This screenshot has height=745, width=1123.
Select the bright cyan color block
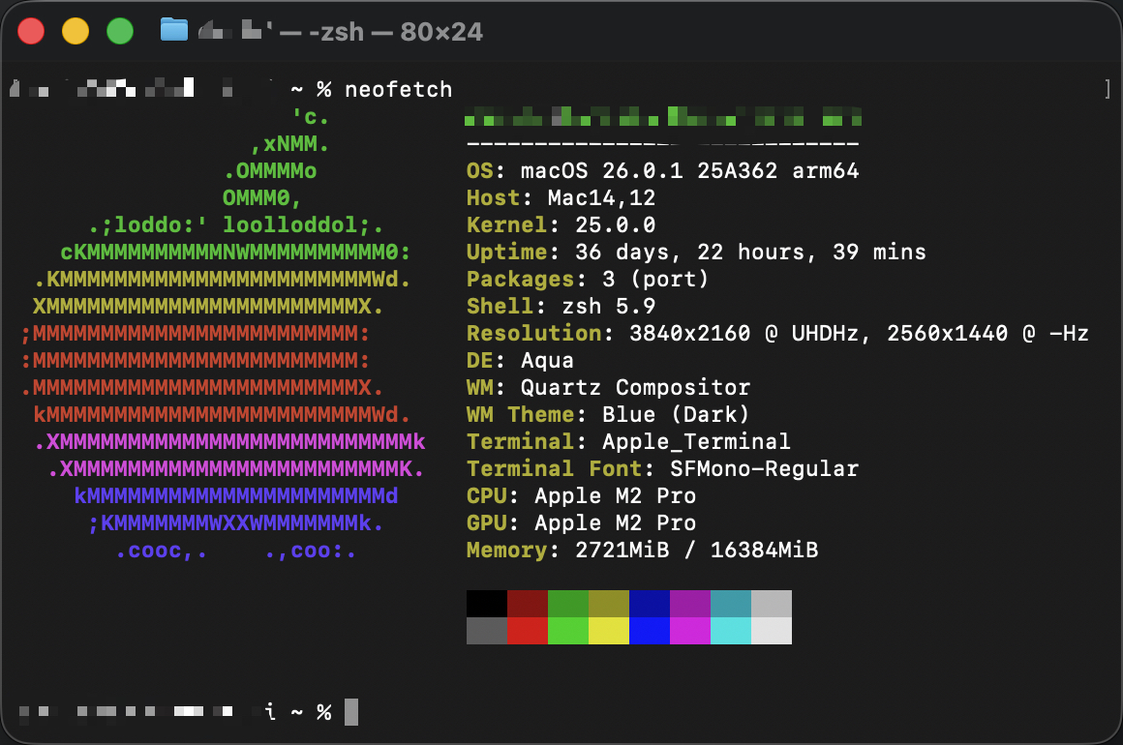[x=730, y=631]
